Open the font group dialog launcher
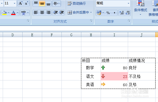The width and height of the screenshot is (158, 102). tap(28, 21)
